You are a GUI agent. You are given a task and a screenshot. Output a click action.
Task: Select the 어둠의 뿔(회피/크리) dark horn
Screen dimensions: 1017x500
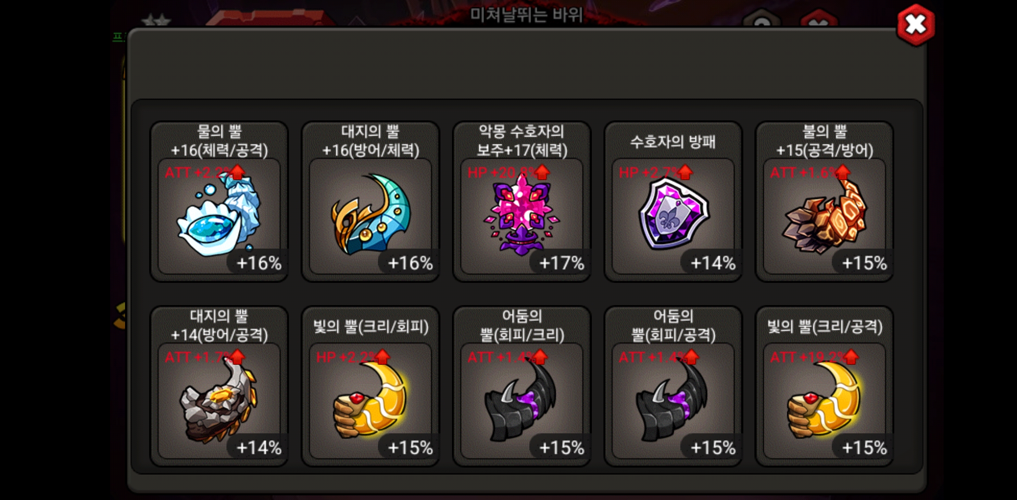(522, 387)
